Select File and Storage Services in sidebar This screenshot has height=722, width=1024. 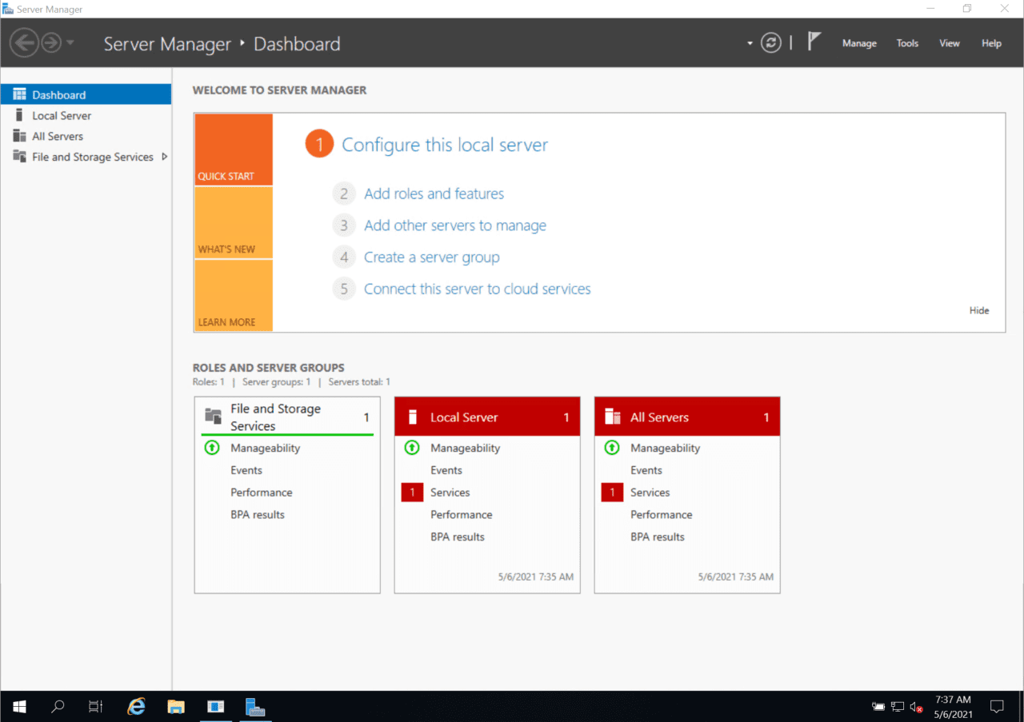(x=86, y=157)
